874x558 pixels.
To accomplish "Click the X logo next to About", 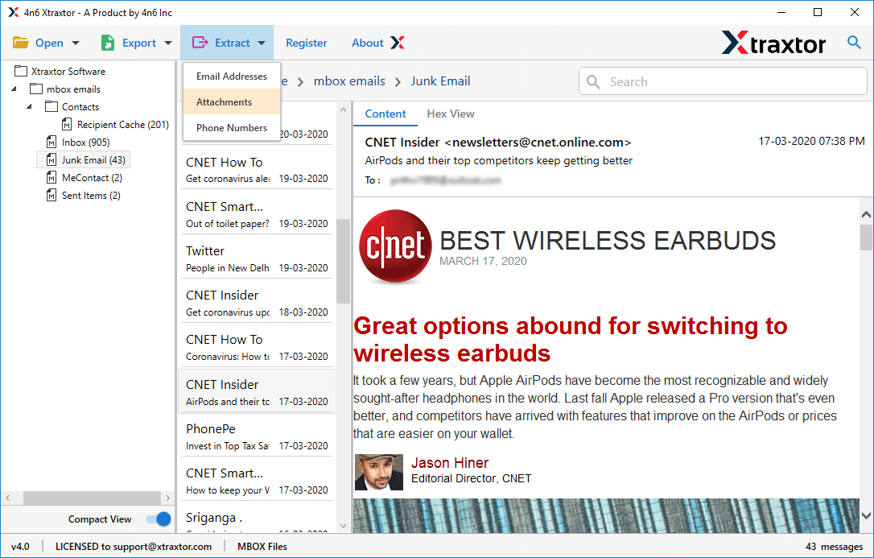I will click(399, 43).
